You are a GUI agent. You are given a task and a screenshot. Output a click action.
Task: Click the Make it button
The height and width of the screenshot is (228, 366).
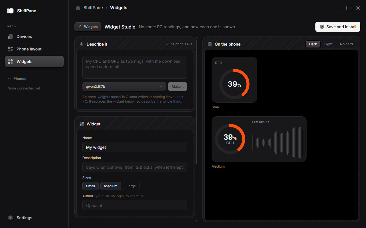coord(178,87)
